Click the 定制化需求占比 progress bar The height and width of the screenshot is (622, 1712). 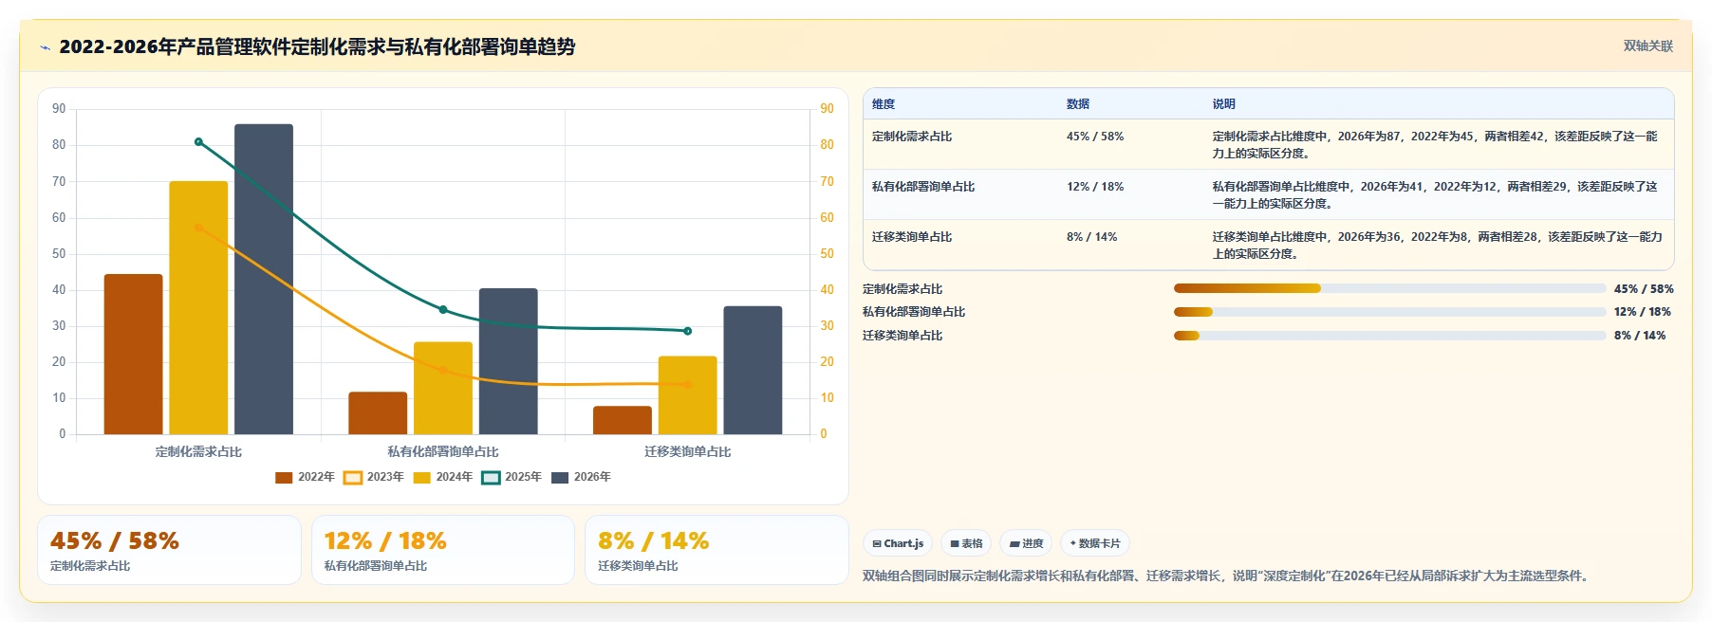(x=1389, y=288)
